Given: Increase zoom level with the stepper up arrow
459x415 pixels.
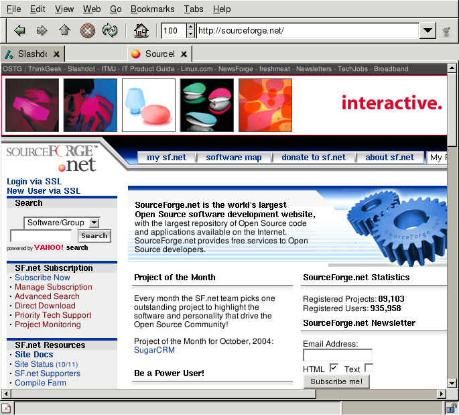Looking at the screenshot, I should pyautogui.click(x=190, y=27).
